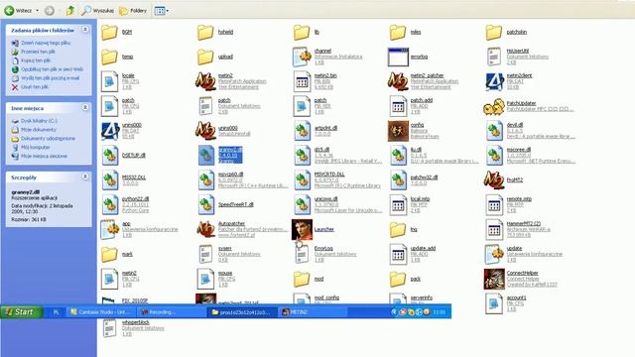635x357 pixels.
Task: Click Kopiuj ten plik link
Action: pyautogui.click(x=36, y=60)
